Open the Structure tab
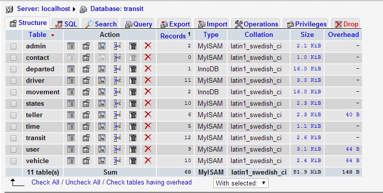Image resolution: width=383 pixels, height=193 pixels. (28, 23)
